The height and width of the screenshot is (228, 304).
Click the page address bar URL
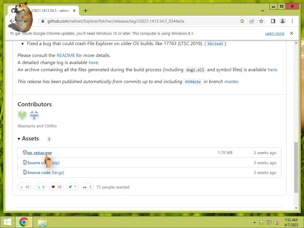click(x=116, y=21)
